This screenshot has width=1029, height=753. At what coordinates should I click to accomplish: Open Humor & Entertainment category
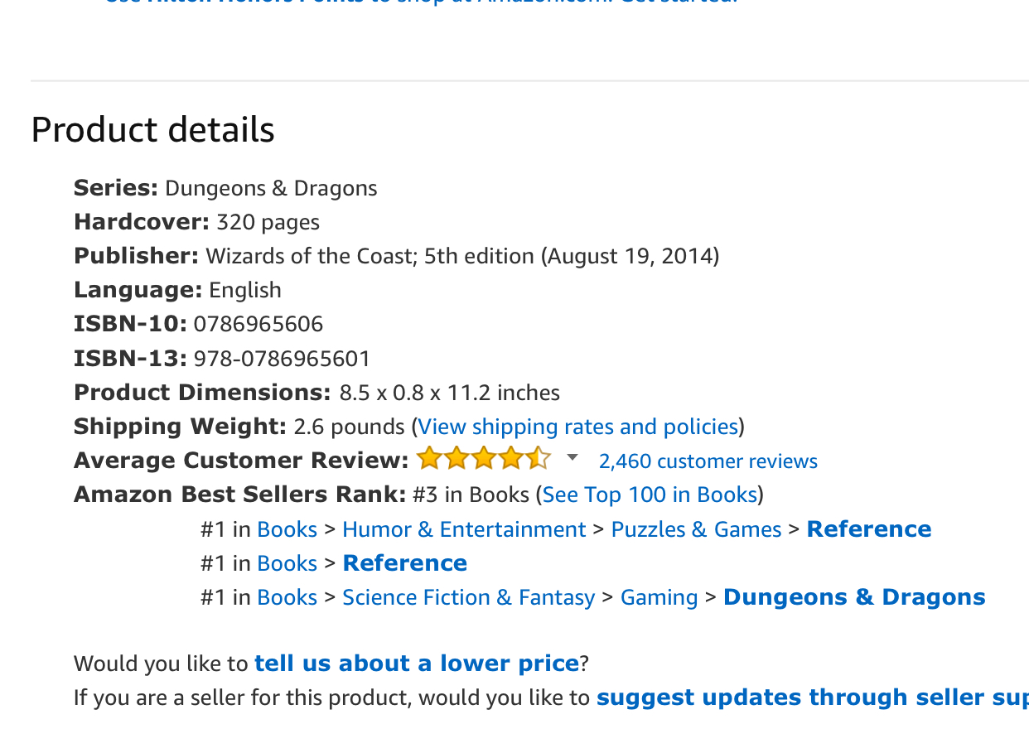pos(464,529)
